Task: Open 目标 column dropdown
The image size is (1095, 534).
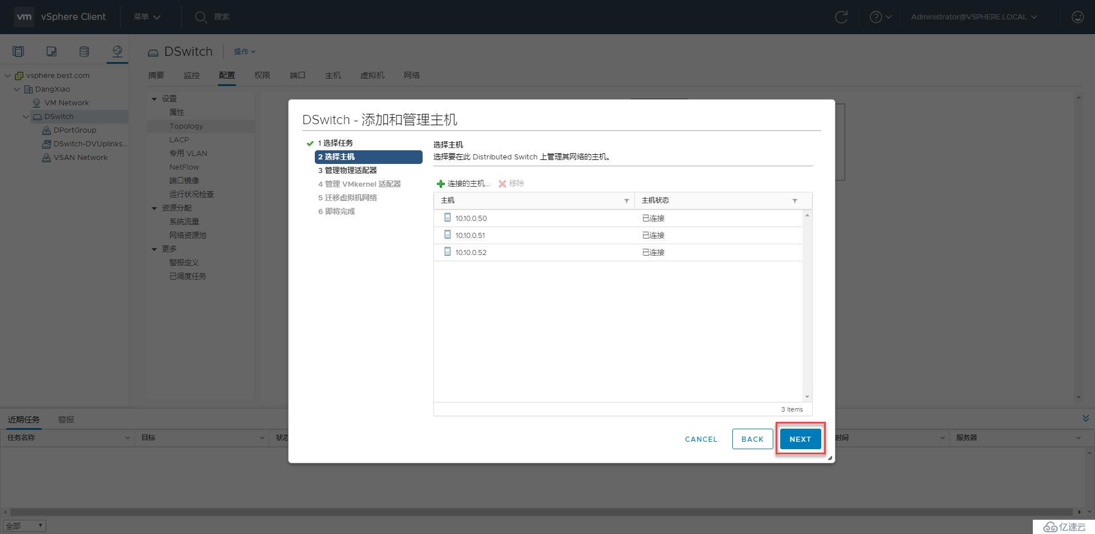Action: point(262,438)
